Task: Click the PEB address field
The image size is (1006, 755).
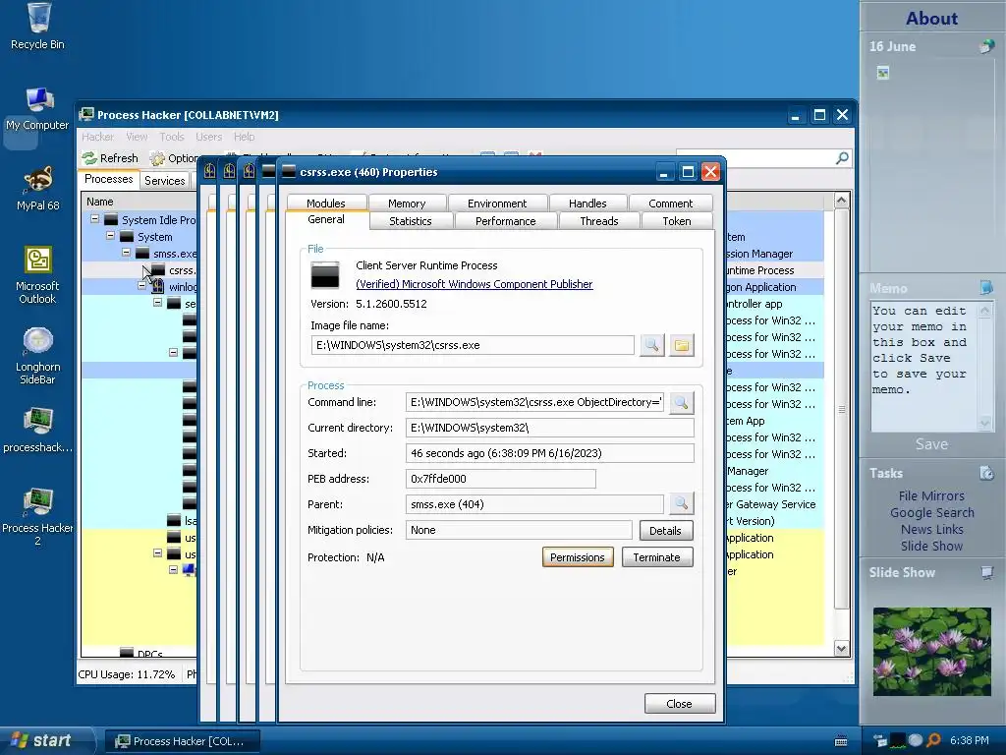Action: (x=500, y=479)
